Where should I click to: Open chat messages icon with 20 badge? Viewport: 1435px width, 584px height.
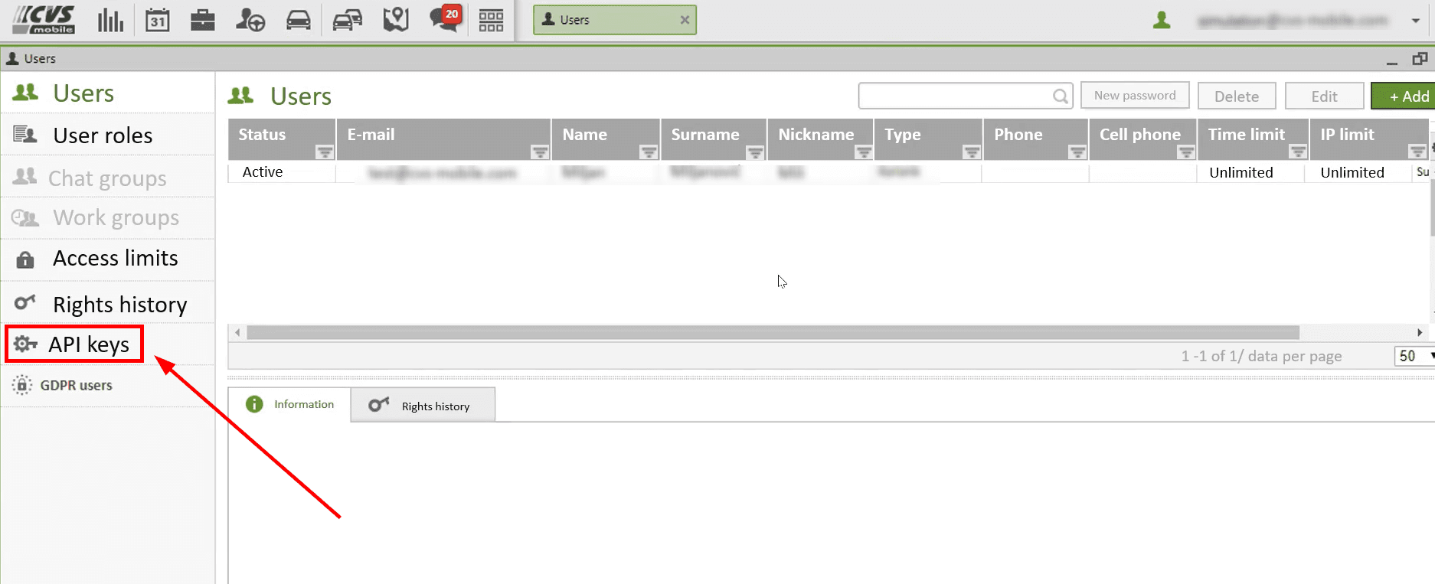tap(445, 18)
